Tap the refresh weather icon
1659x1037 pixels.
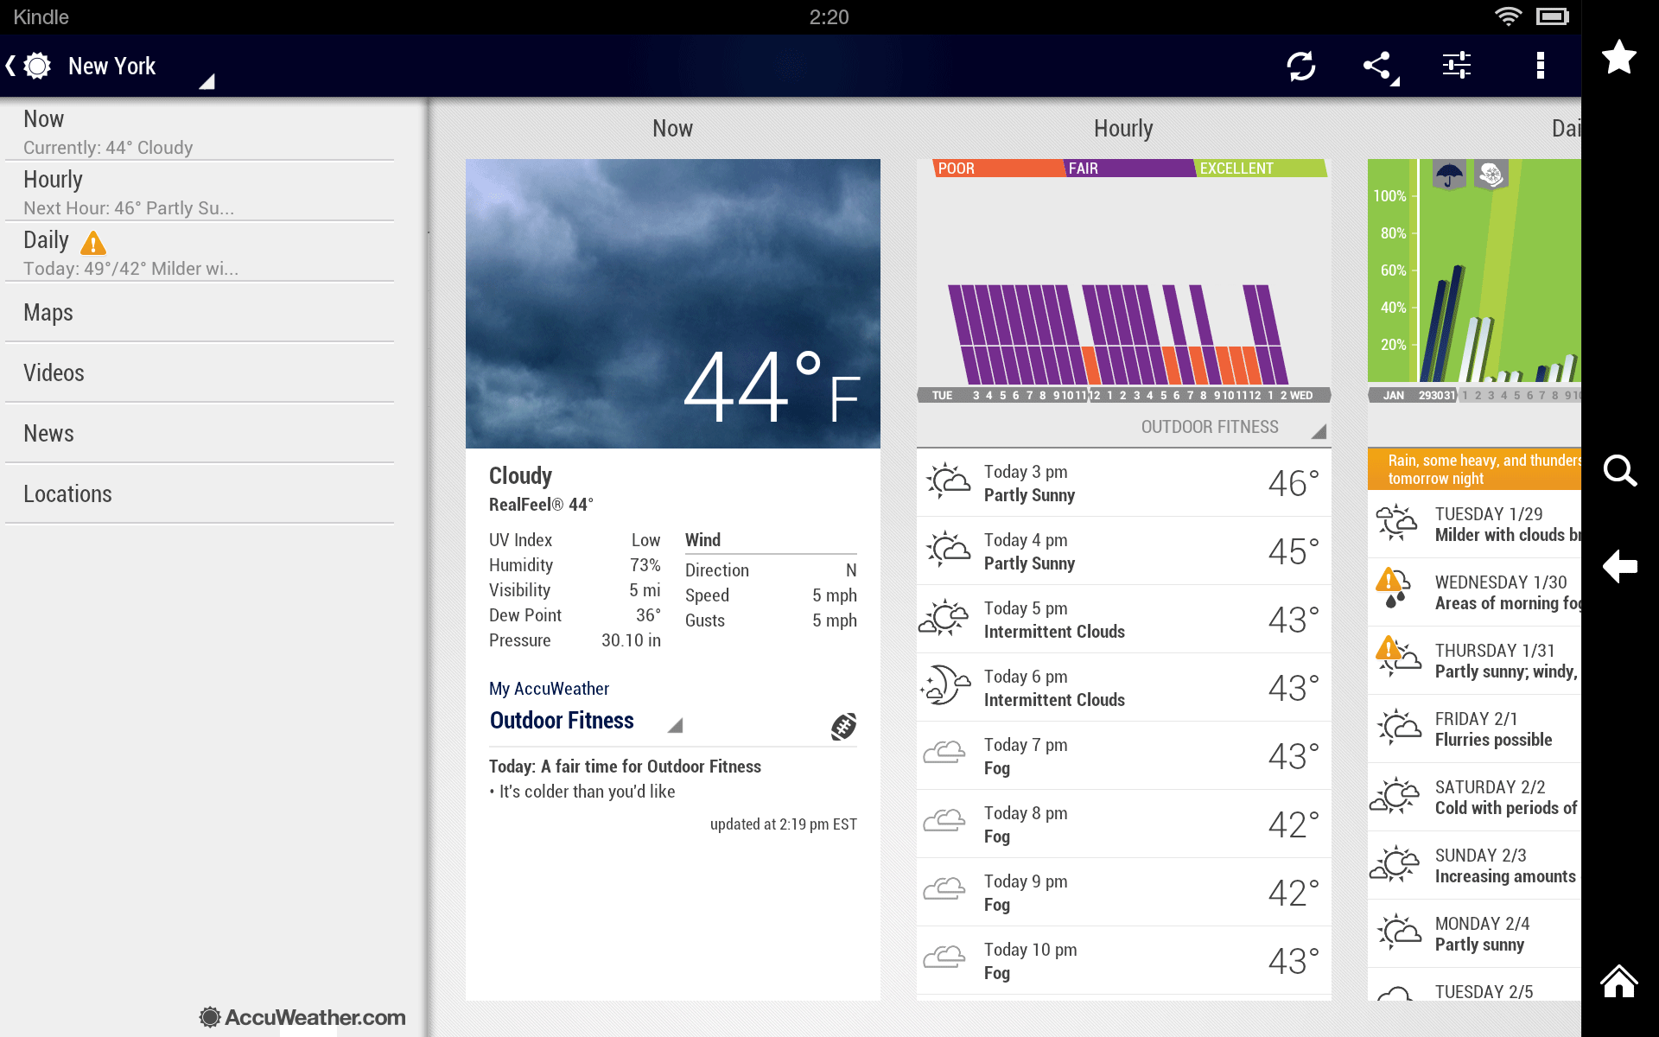(x=1300, y=66)
